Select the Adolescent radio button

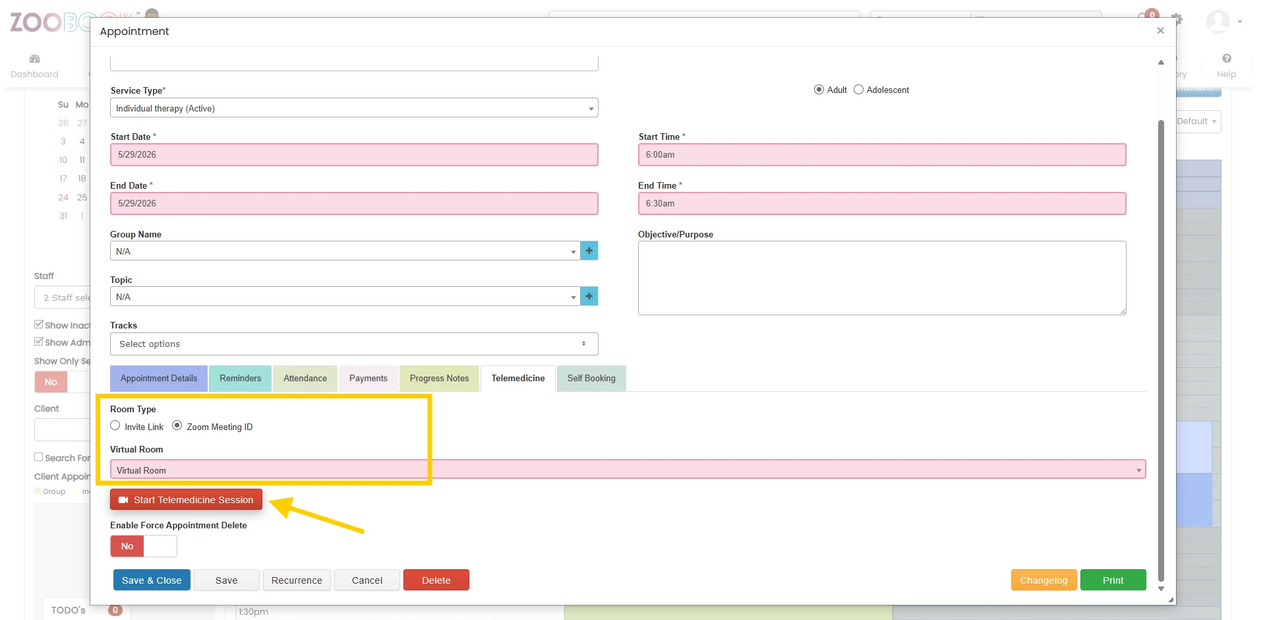[x=858, y=90]
